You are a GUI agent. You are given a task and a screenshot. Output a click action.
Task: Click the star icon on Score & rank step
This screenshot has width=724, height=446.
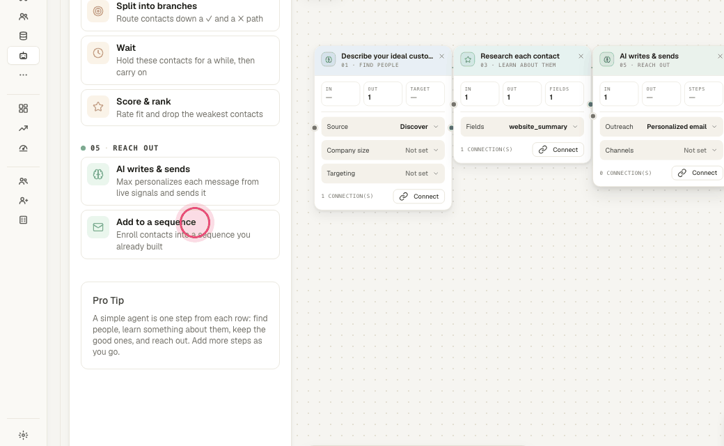98,107
